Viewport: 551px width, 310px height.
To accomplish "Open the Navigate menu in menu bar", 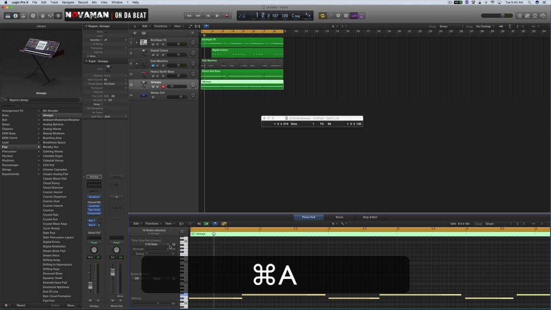I will click(x=68, y=2).
